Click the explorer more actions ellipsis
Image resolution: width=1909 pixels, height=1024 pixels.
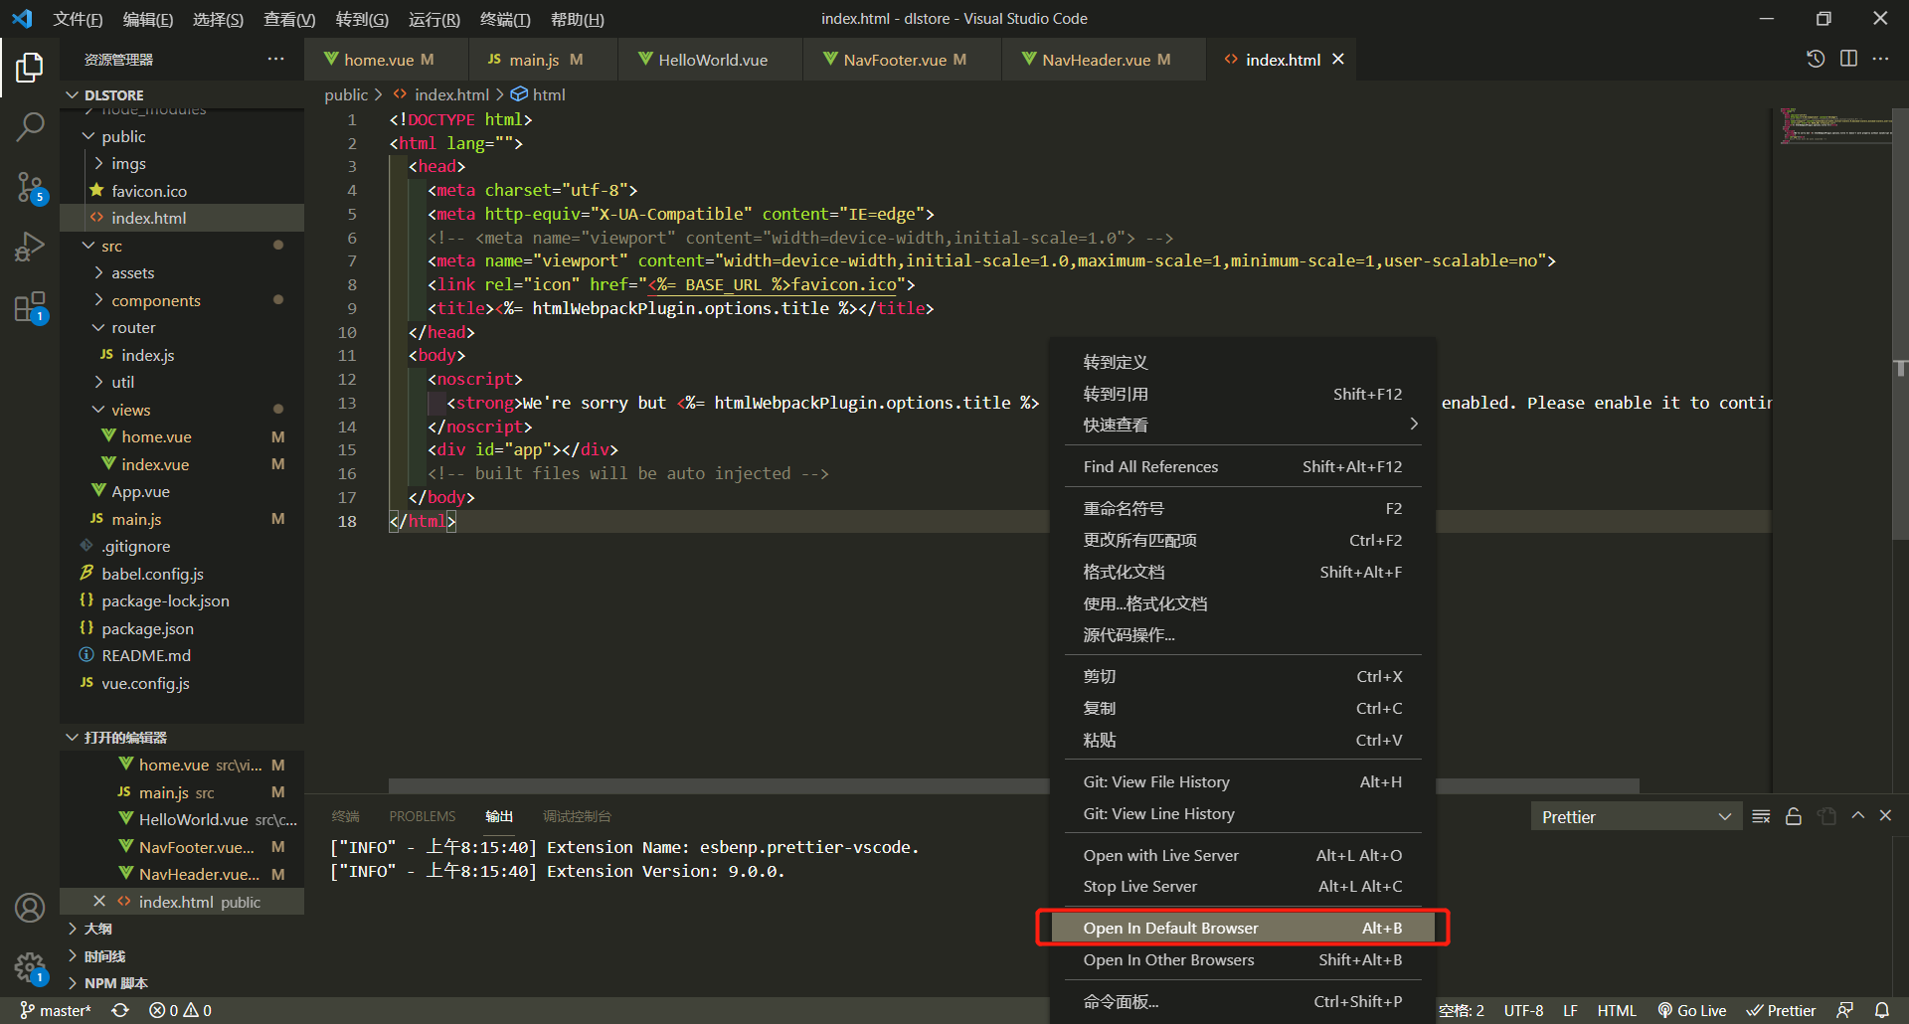[x=276, y=60]
